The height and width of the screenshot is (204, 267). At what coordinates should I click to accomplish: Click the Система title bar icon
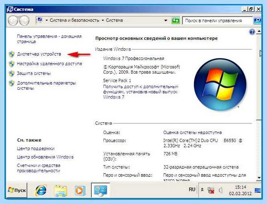pyautogui.click(x=10, y=9)
